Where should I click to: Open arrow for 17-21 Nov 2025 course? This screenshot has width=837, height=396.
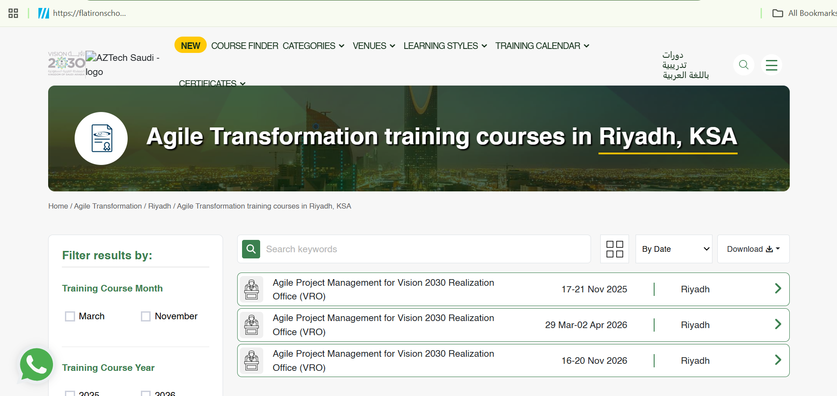click(778, 289)
